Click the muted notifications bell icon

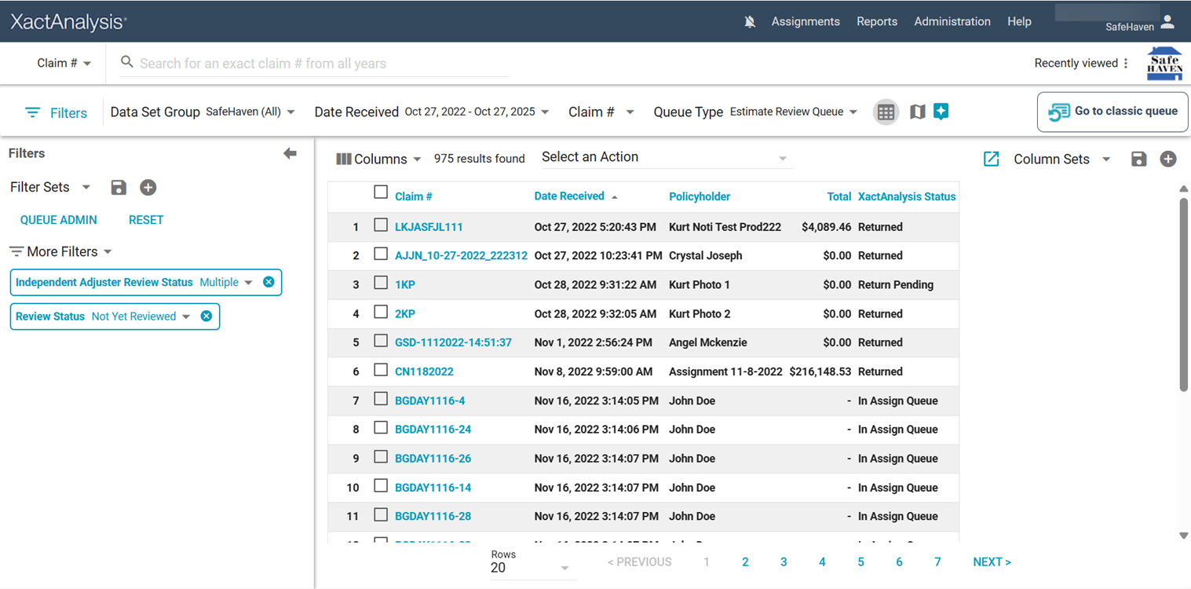tap(750, 22)
